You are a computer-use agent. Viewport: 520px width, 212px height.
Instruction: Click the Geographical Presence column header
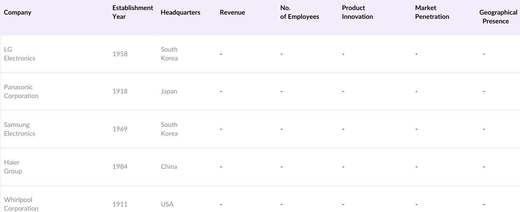[x=498, y=17]
